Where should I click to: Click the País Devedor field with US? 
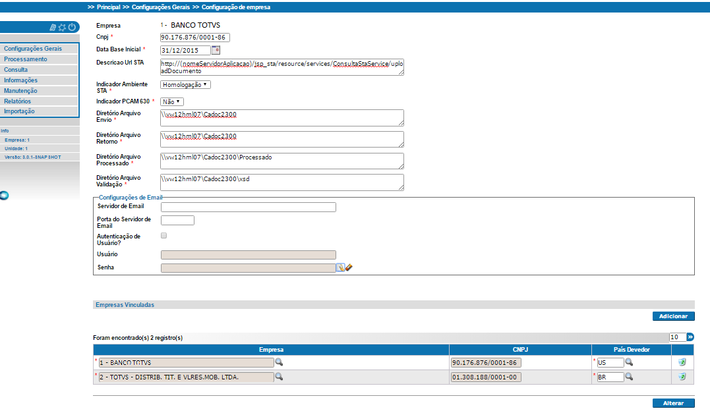[x=610, y=362]
